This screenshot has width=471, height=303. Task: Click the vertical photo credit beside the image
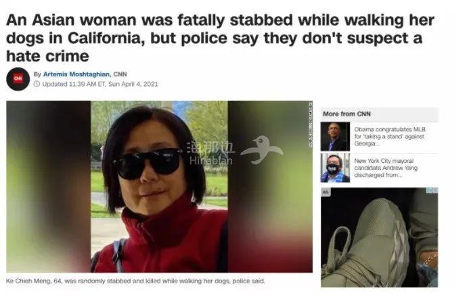[x=311, y=124]
